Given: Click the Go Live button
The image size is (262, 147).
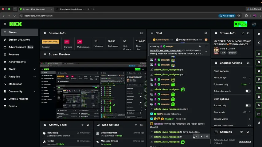Looking at the screenshot, I should pyautogui.click(x=240, y=24).
